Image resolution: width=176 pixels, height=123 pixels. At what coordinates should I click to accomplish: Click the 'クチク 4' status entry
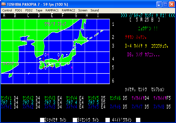point(75,103)
